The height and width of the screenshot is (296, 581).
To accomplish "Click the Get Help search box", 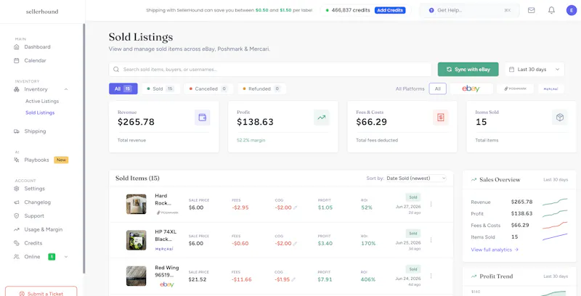I will 469,10.
